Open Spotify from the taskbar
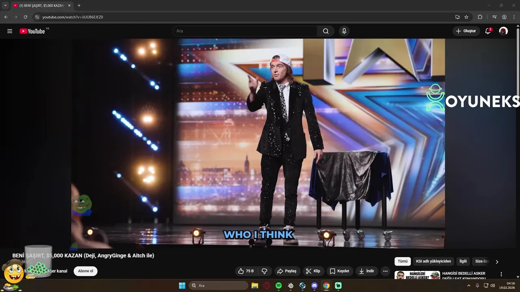This screenshot has width=520, height=292. (279, 286)
